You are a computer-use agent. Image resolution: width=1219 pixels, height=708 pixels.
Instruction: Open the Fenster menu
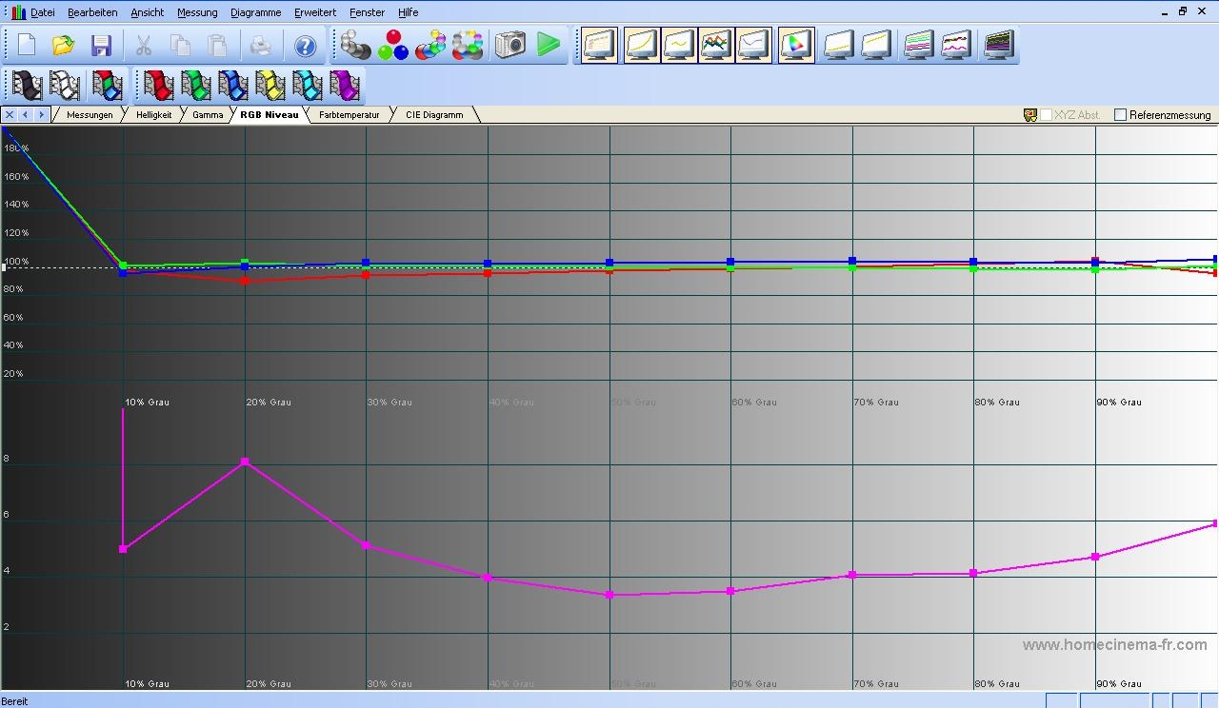point(367,12)
